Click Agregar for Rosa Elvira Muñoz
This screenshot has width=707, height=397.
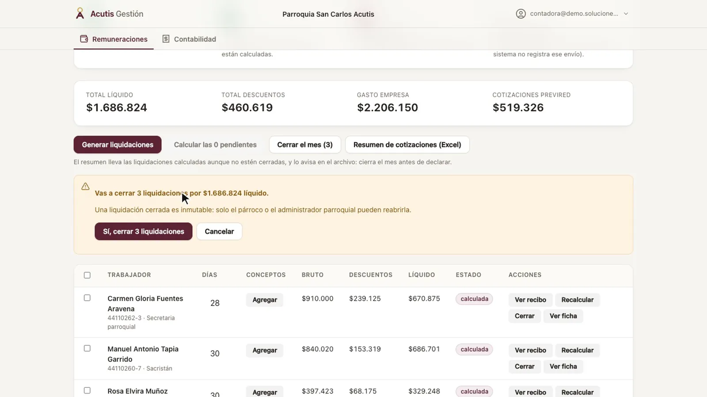click(265, 392)
